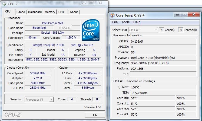This screenshot has width=202, height=121.
Task: Click the Level 3 cache value 8 MBytes
Action: pos(88,88)
